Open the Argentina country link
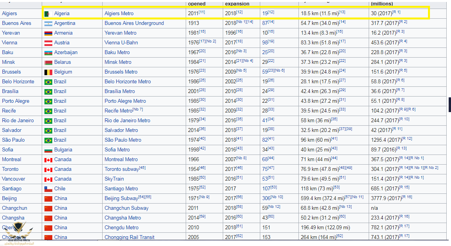The height and width of the screenshot is (246, 451). (x=65, y=23)
